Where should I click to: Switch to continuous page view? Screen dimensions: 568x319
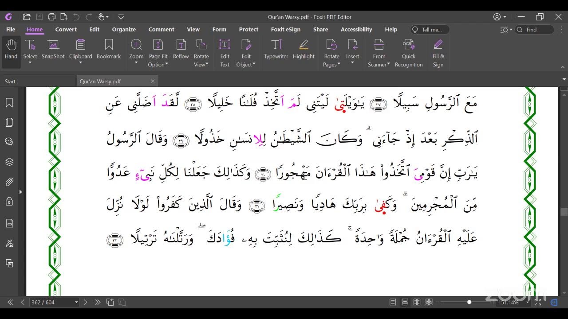pos(405,302)
